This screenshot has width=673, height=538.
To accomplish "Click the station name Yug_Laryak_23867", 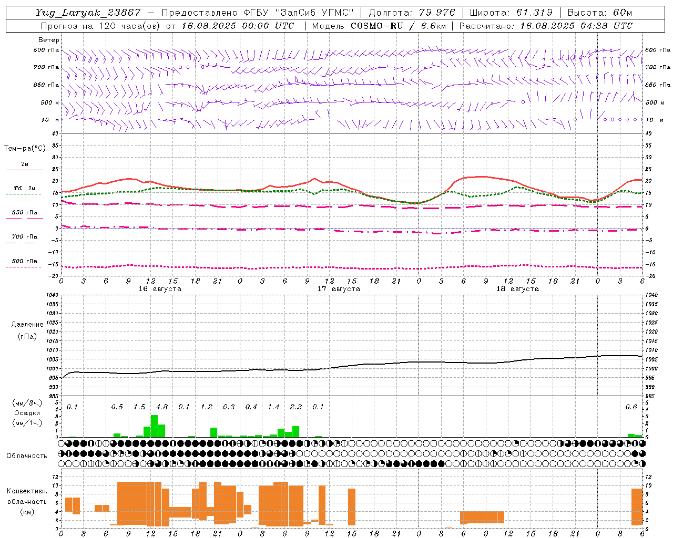I will 88,13.
